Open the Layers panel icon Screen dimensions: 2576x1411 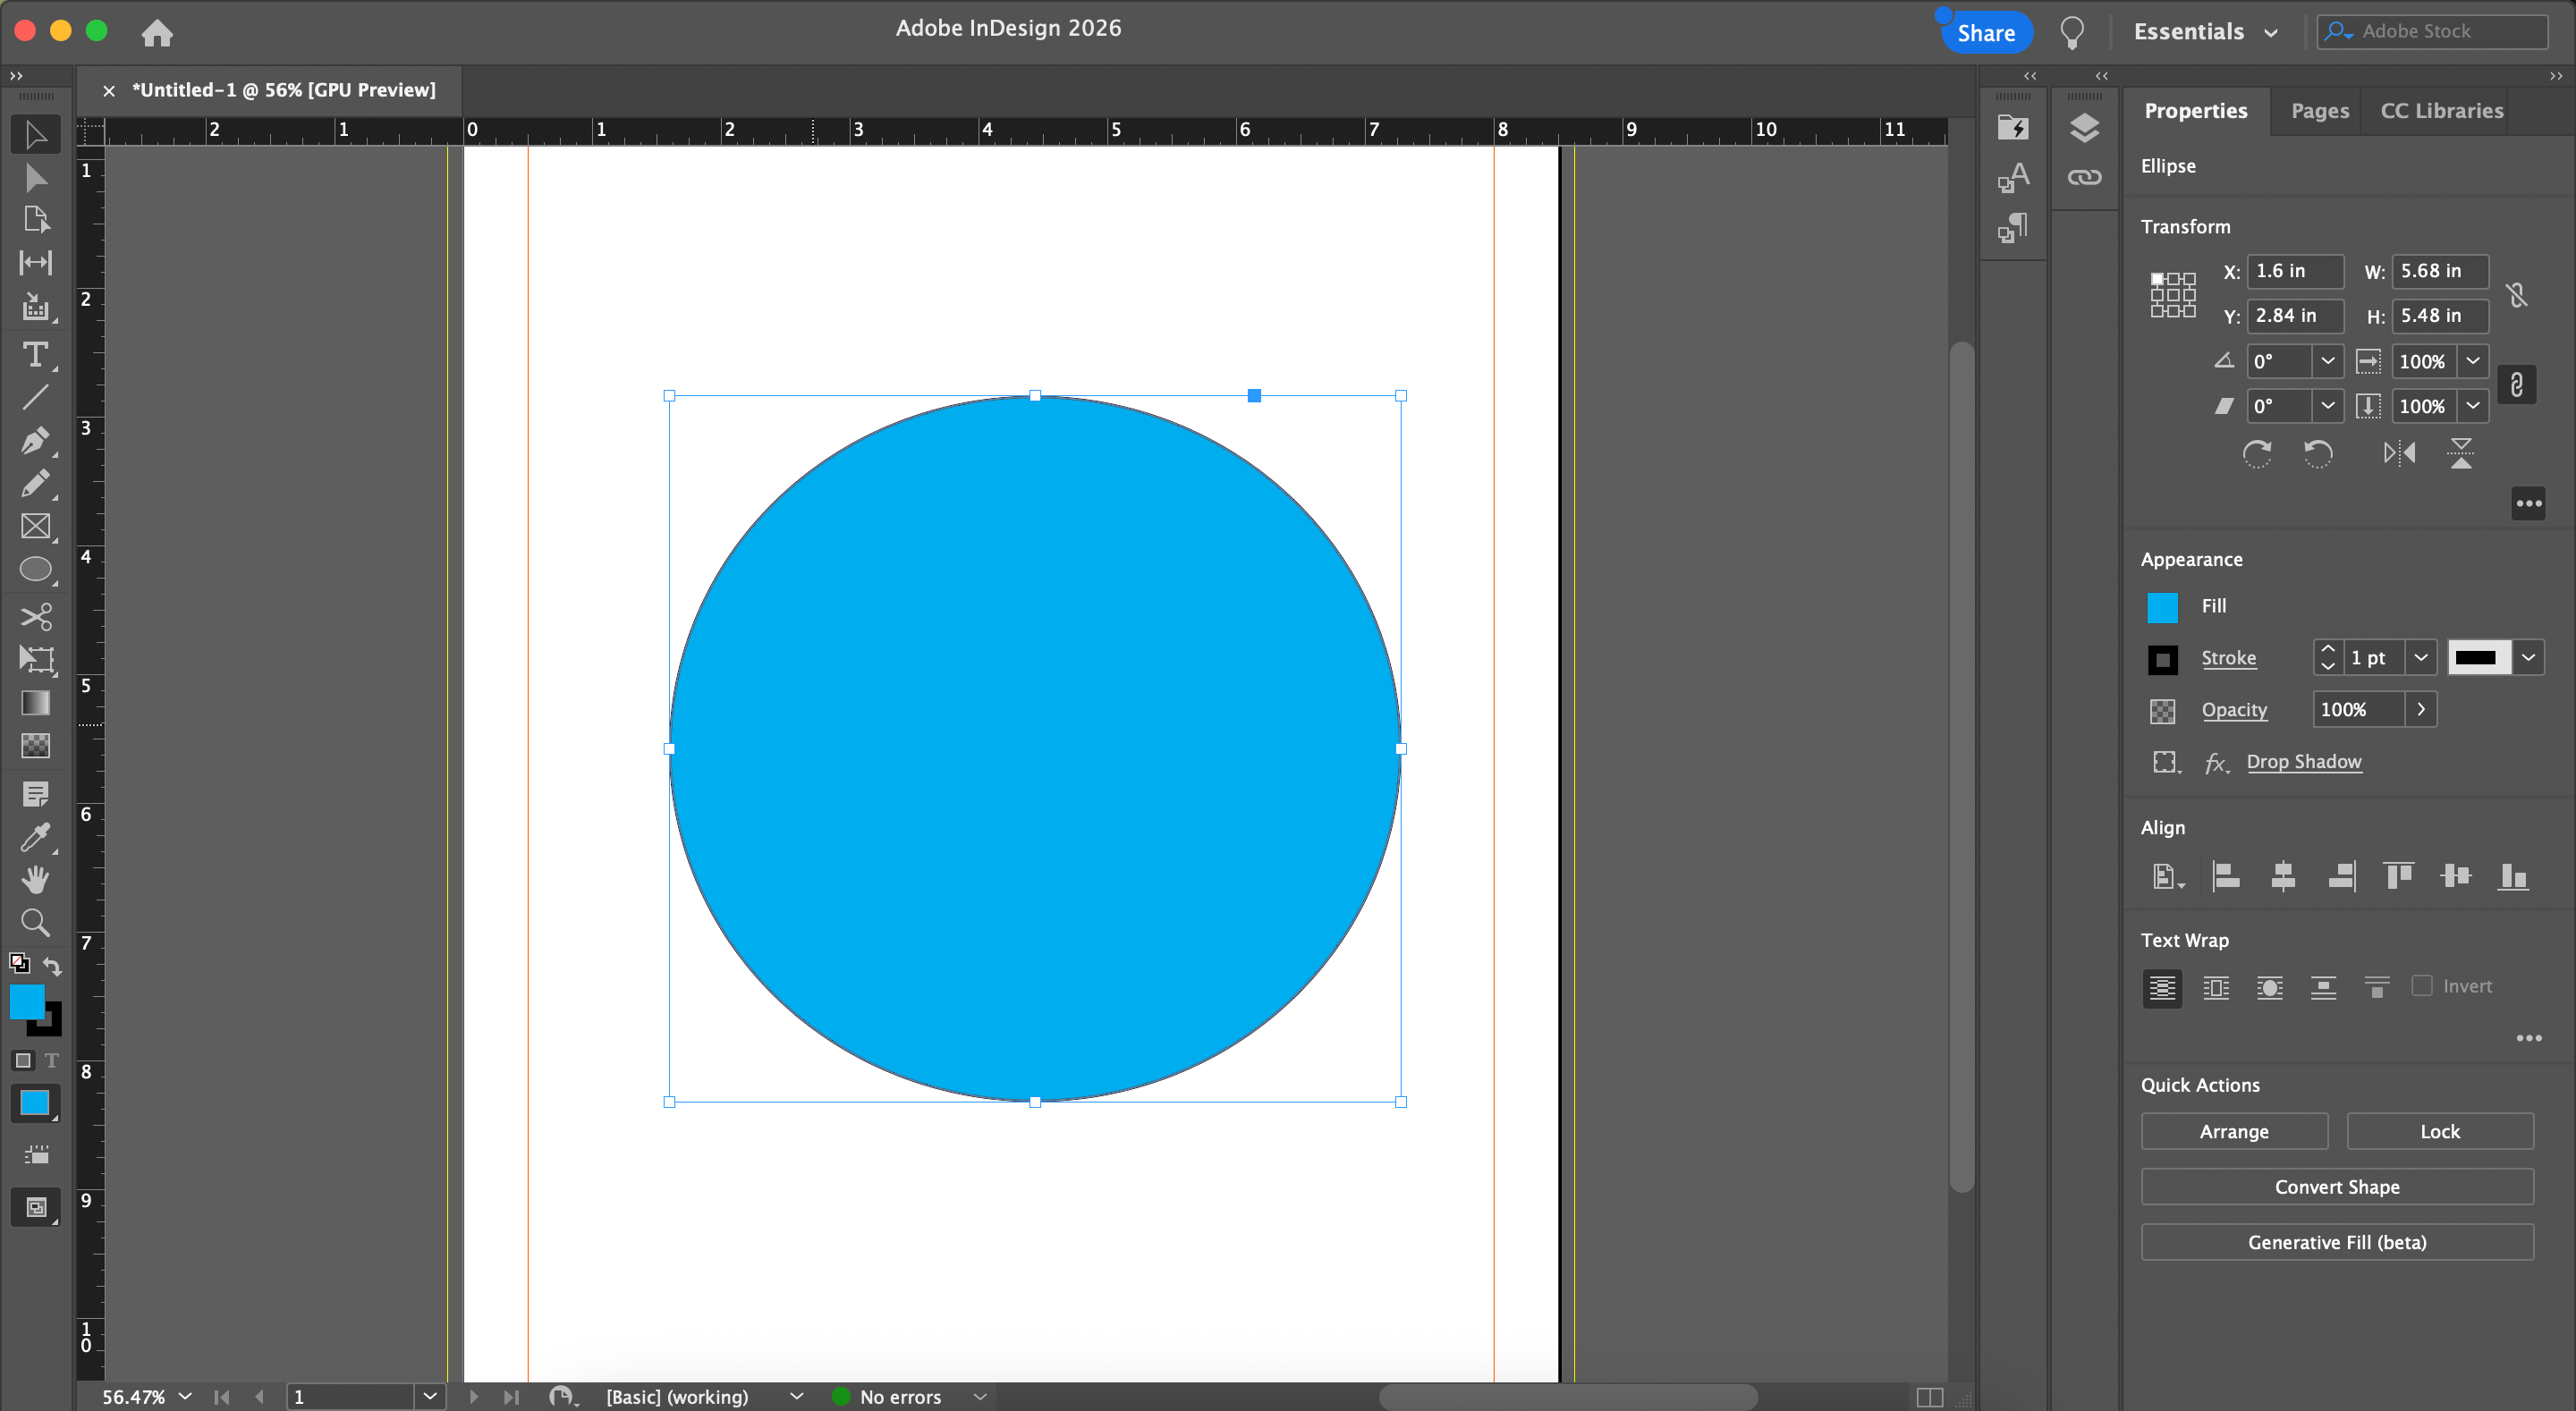[x=2084, y=128]
